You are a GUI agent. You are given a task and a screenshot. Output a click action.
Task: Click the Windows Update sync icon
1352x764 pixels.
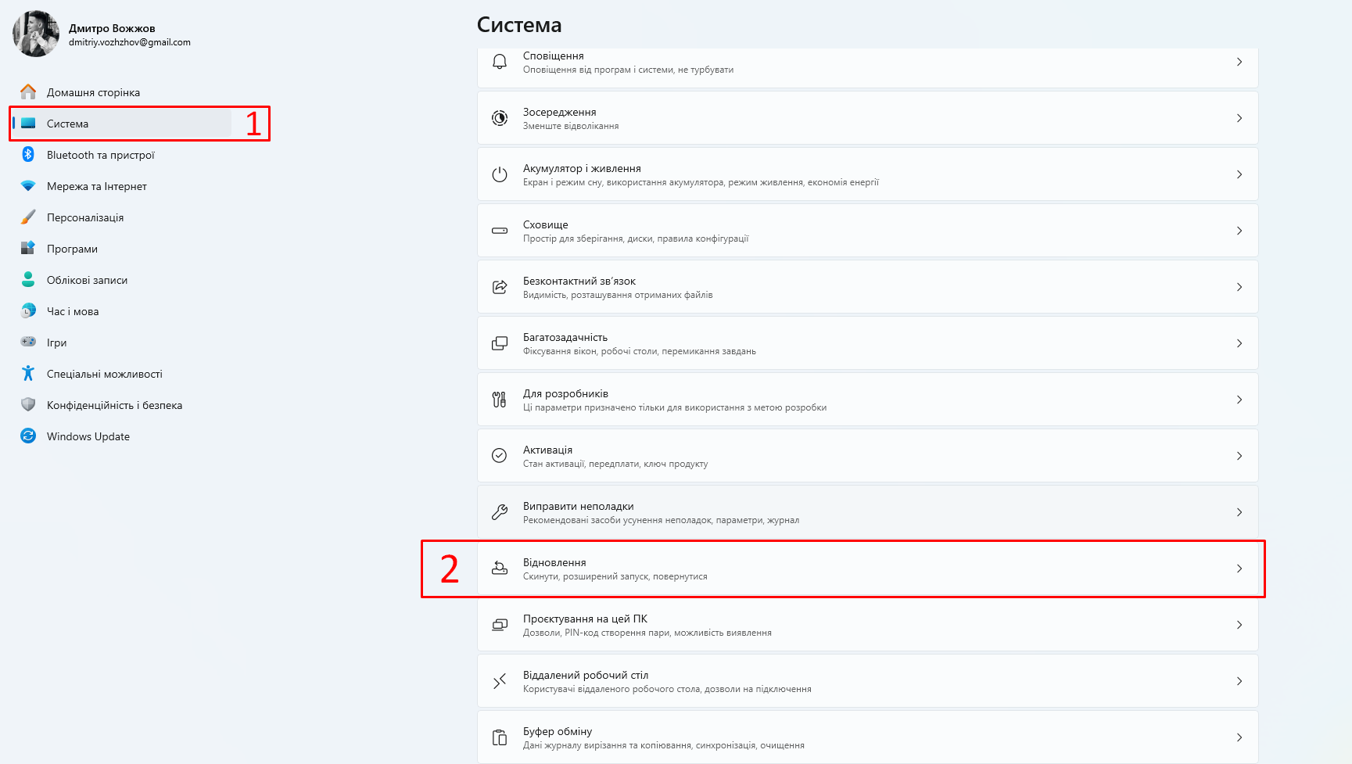point(28,436)
